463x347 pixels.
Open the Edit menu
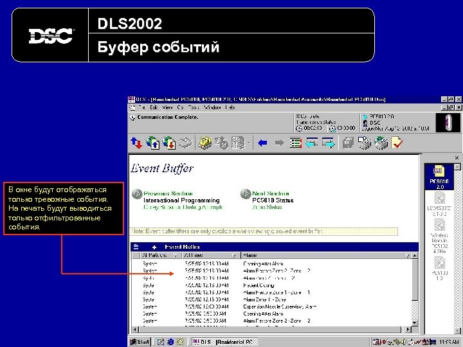pos(154,107)
